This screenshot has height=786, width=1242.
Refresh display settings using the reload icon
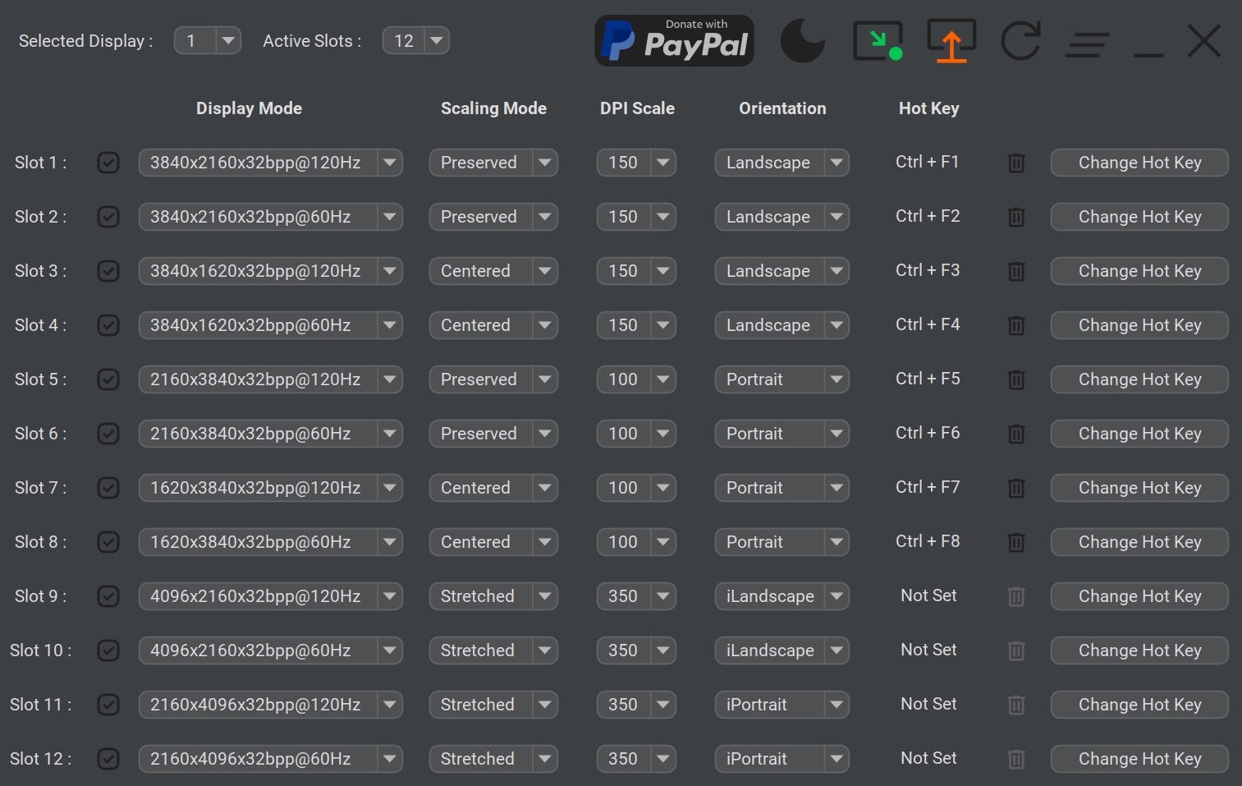pyautogui.click(x=1020, y=40)
